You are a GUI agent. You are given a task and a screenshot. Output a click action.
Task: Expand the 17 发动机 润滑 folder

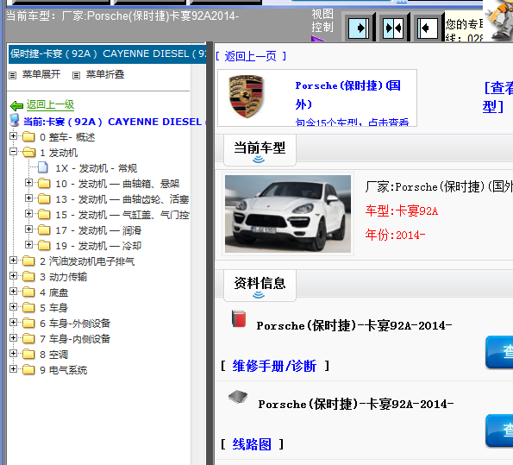(28, 229)
